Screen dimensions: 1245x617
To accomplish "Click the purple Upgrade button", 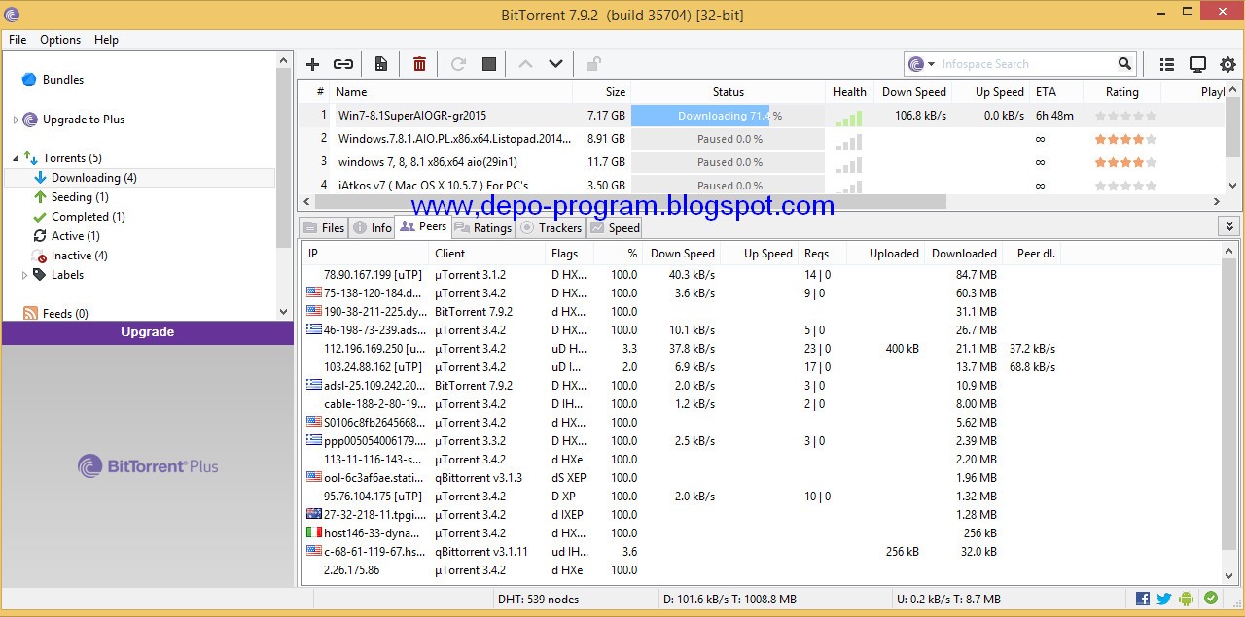I will pyautogui.click(x=147, y=332).
